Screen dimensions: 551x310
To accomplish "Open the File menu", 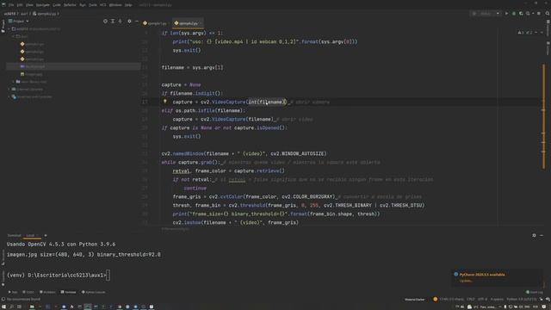I will tap(11, 5).
